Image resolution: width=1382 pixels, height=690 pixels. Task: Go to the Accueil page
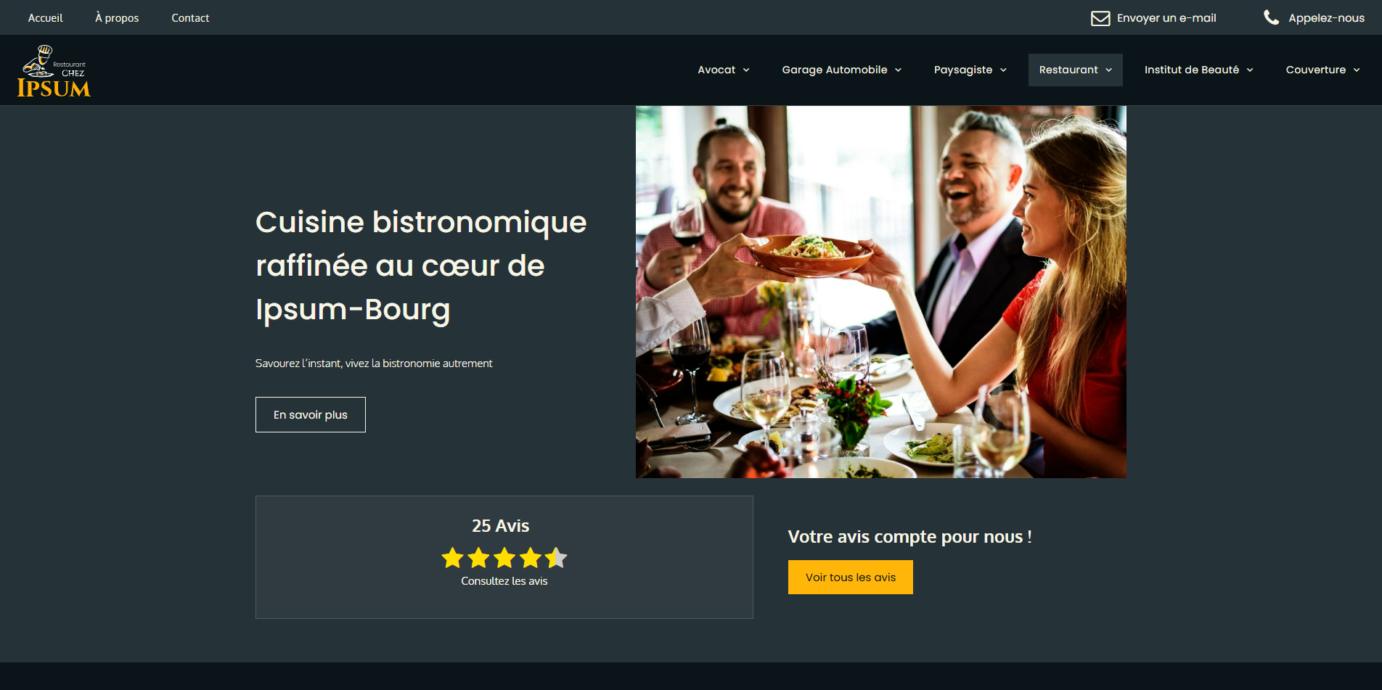(46, 17)
